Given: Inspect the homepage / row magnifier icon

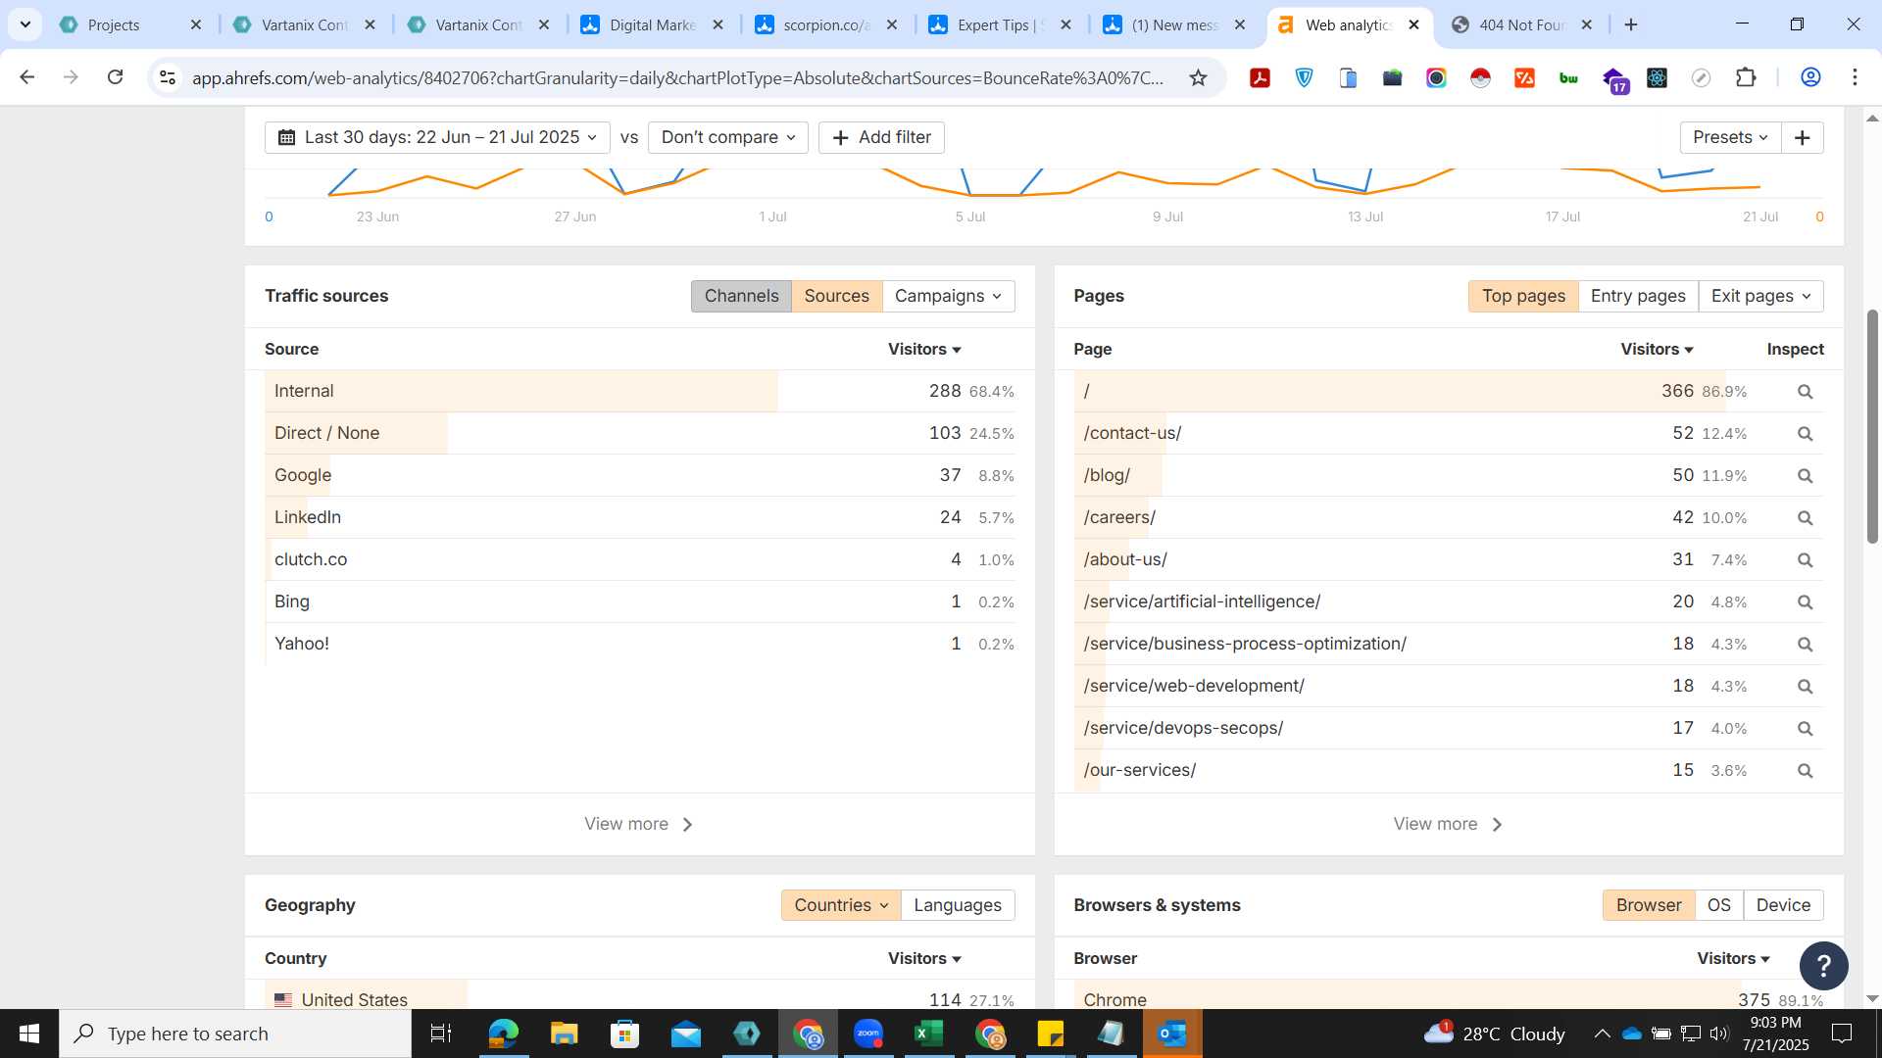Looking at the screenshot, I should tap(1805, 392).
